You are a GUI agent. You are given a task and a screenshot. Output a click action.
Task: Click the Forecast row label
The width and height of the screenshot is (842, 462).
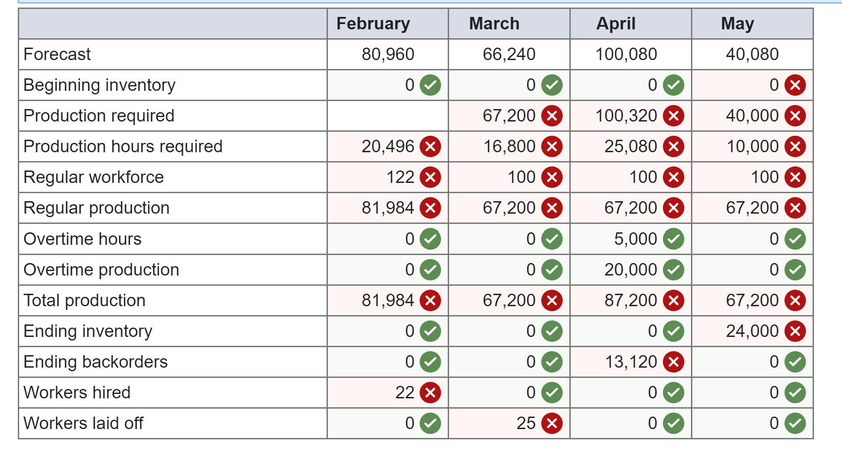[57, 54]
